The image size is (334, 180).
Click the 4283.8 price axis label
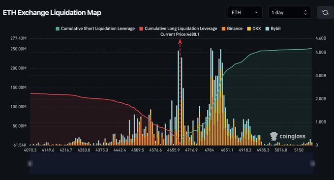(x=84, y=150)
